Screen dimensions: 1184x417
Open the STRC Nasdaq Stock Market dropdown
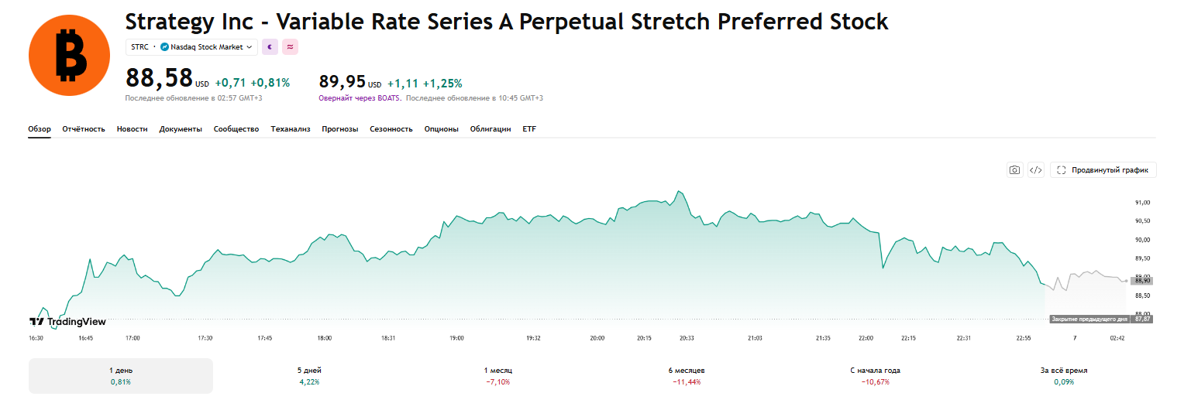(x=191, y=47)
